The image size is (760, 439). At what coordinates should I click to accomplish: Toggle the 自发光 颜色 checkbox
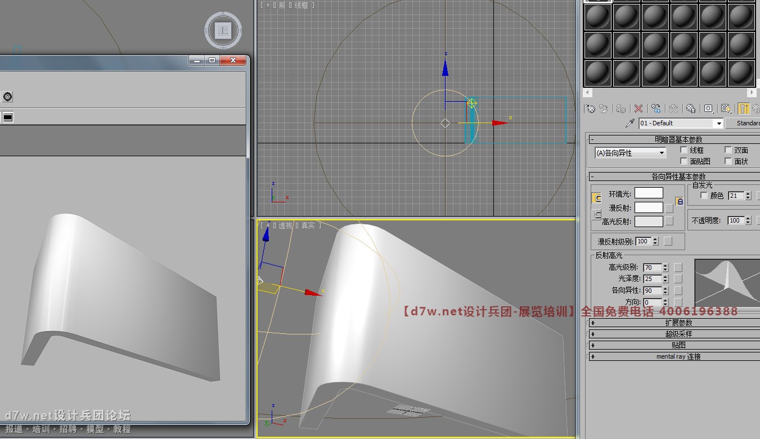(x=704, y=196)
